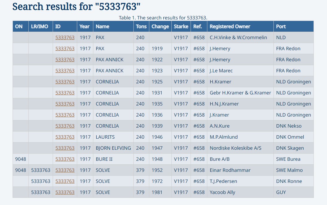Screen dimensions: 327x205
Task: Click the ID column header
Action: tap(65, 27)
